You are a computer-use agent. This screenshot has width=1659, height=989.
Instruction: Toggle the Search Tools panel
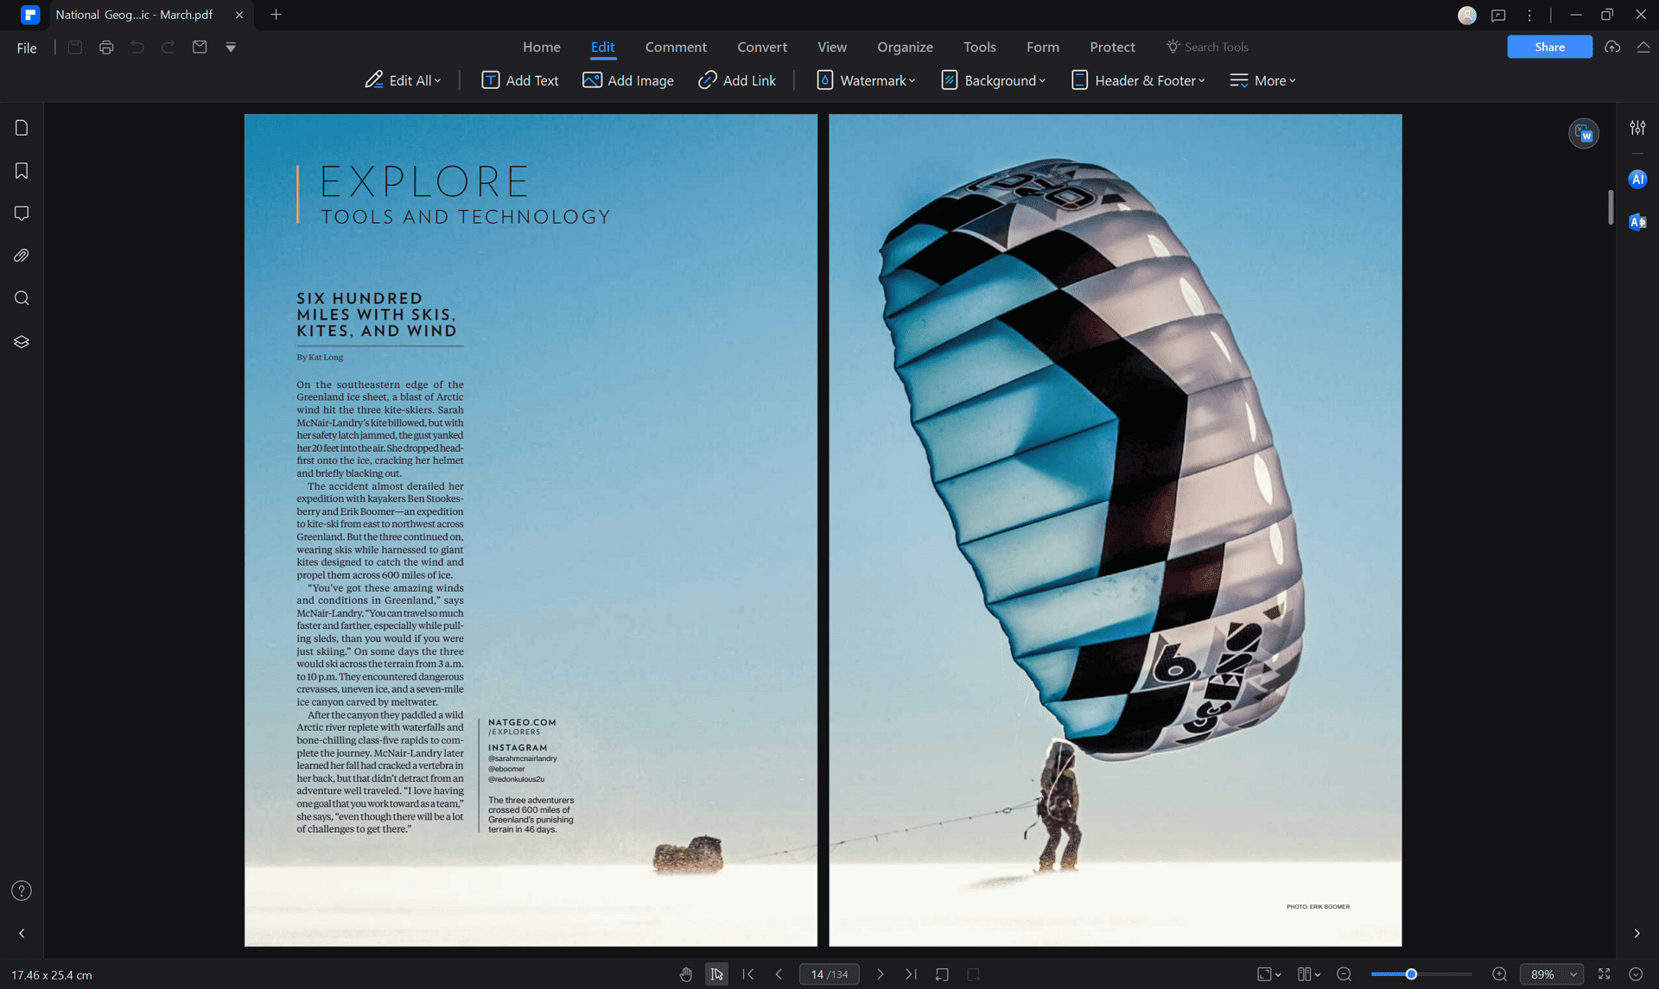pyautogui.click(x=1217, y=48)
